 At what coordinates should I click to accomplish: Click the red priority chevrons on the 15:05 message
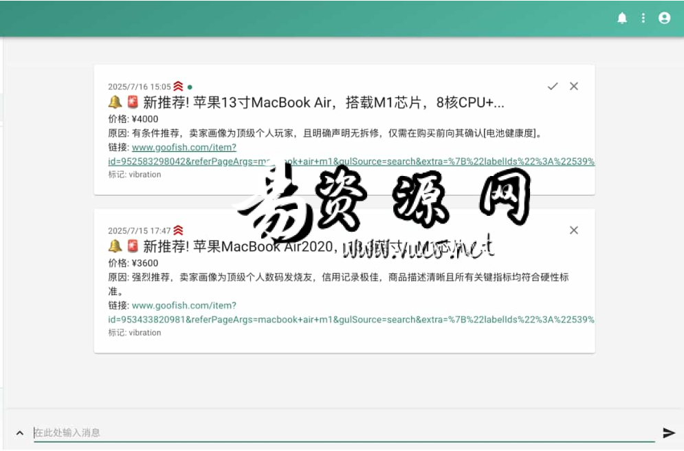click(179, 86)
